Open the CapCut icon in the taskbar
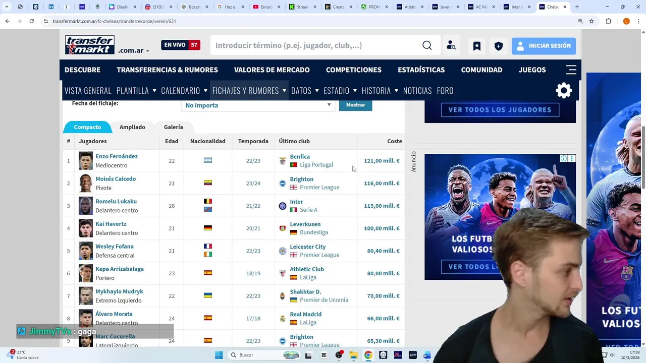The height and width of the screenshot is (363, 646). click(324, 355)
